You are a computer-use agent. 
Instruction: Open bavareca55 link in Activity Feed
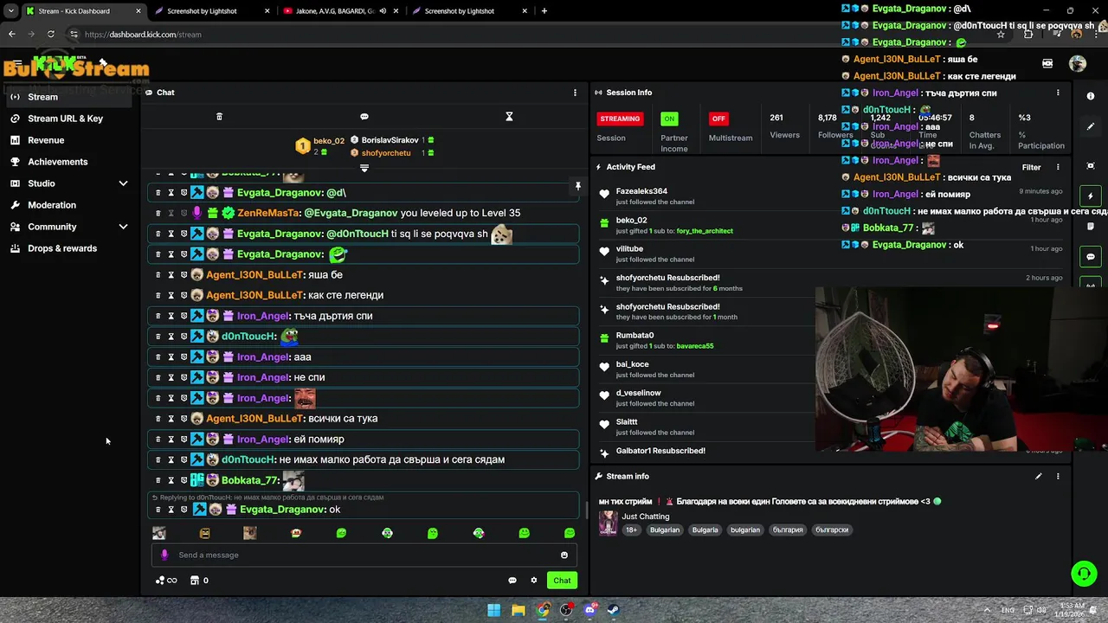(x=695, y=346)
